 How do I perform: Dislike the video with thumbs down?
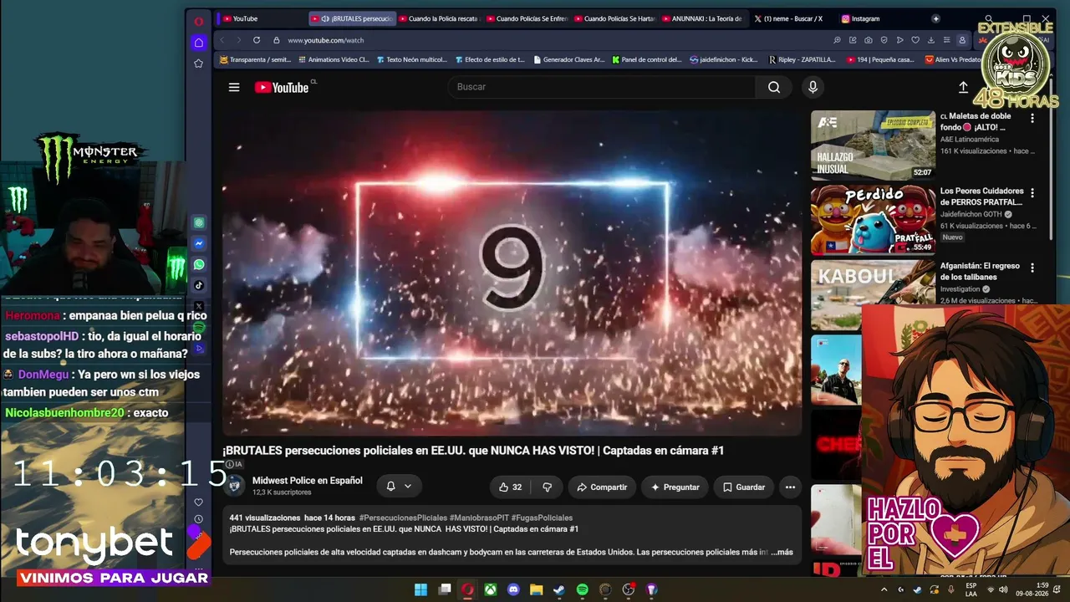[548, 487]
